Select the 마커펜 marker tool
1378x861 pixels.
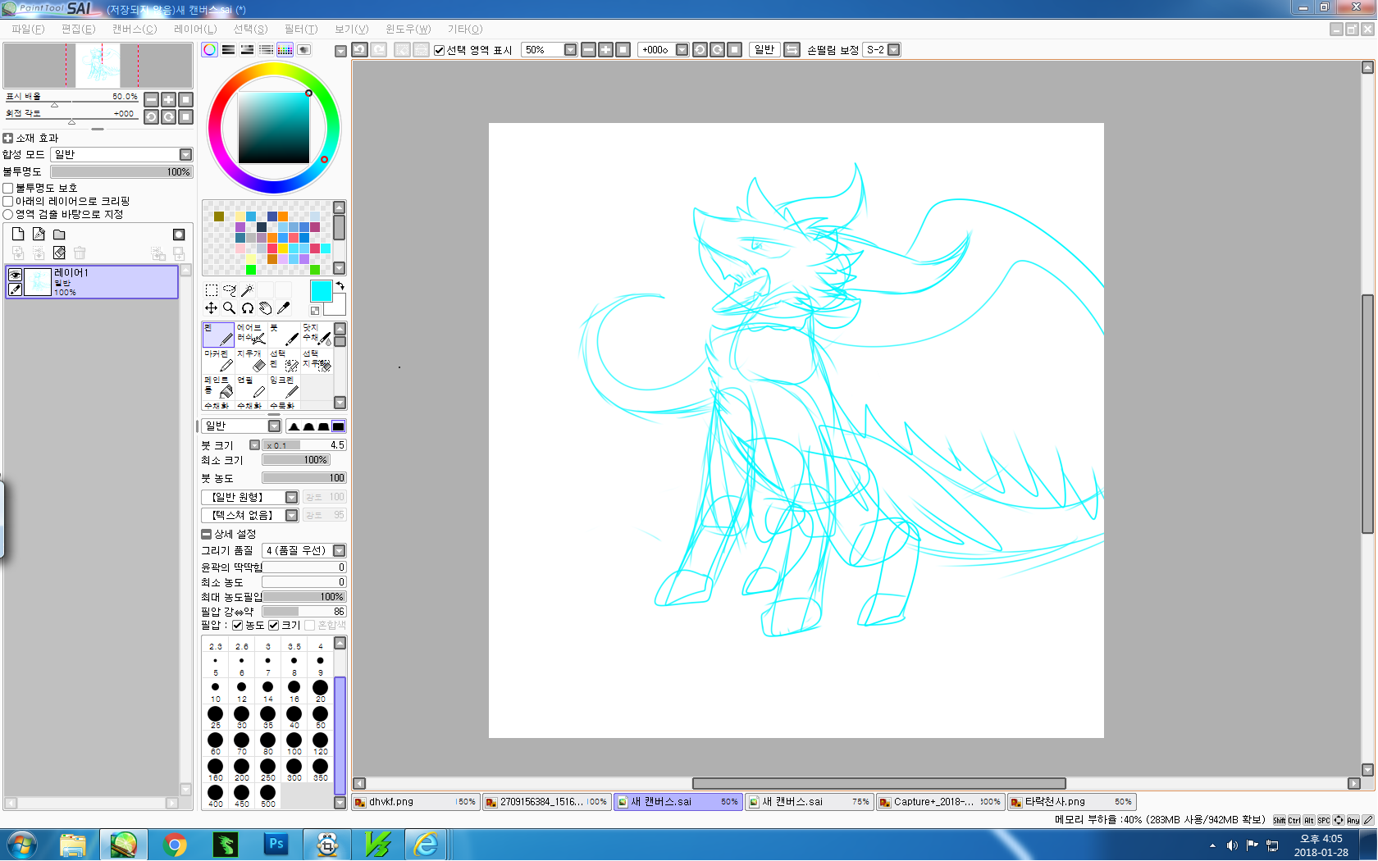tap(218, 361)
